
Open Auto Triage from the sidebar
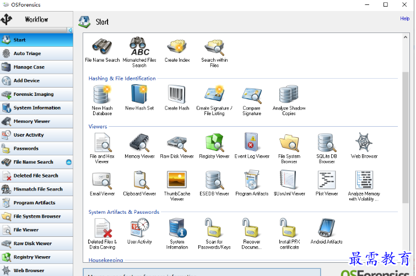pyautogui.click(x=36, y=53)
